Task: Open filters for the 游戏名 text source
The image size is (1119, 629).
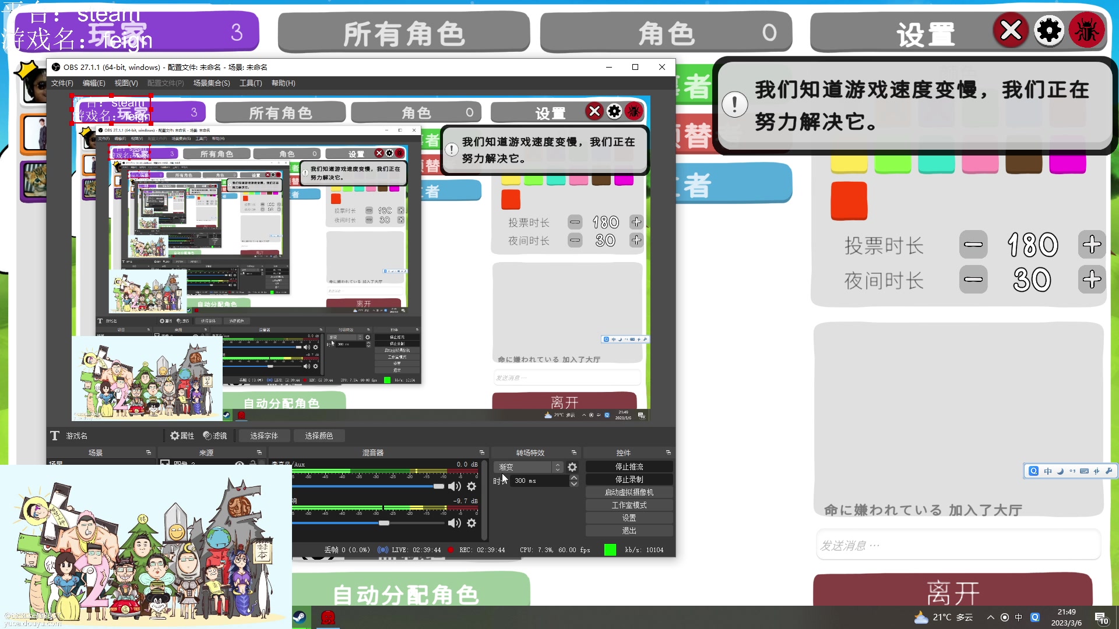Action: point(215,435)
